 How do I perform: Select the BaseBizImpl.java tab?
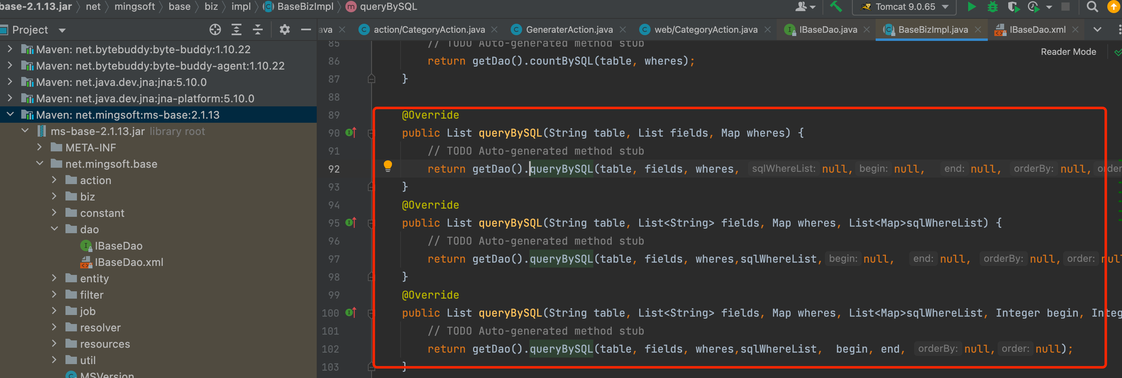(933, 29)
